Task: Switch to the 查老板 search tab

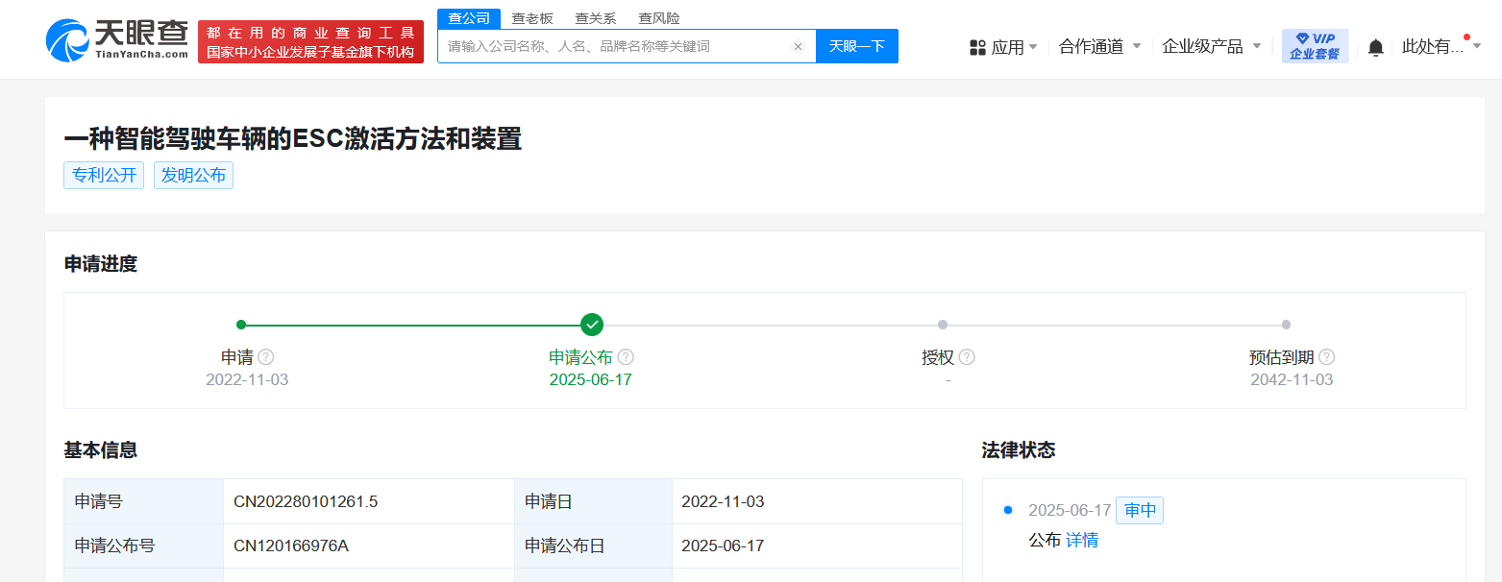Action: [531, 18]
